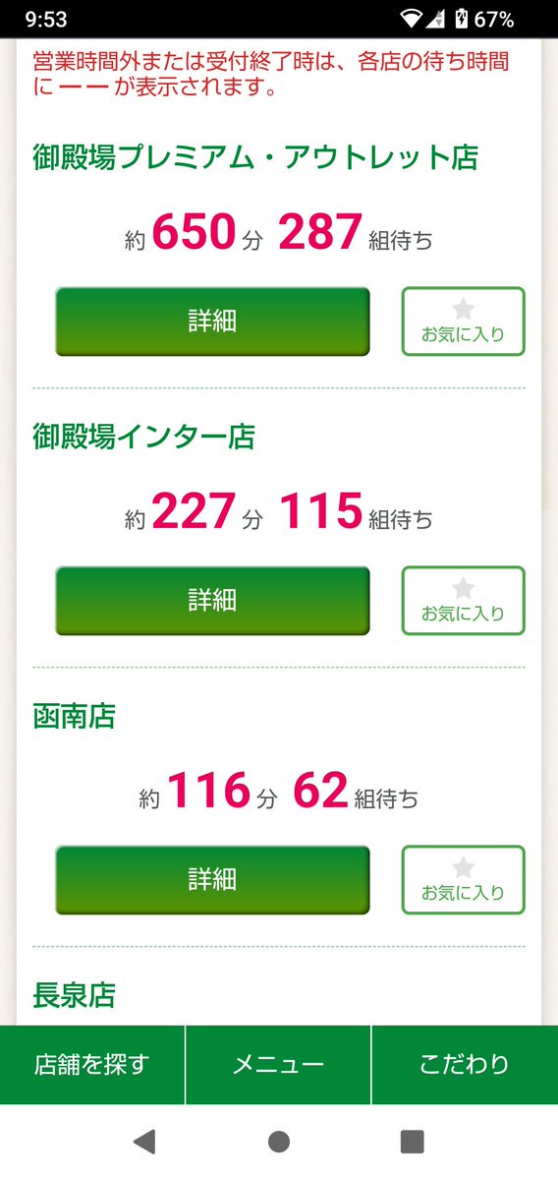The image size is (558, 1179).
Task: Open 詳細 for 御殿場プレミアム・アウトレット店
Action: [212, 322]
